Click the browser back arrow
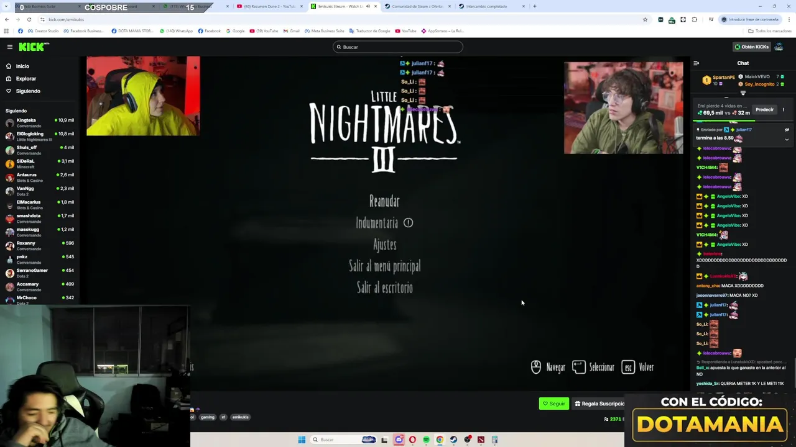Screen dimensions: 796x447 [x=6, y=19]
